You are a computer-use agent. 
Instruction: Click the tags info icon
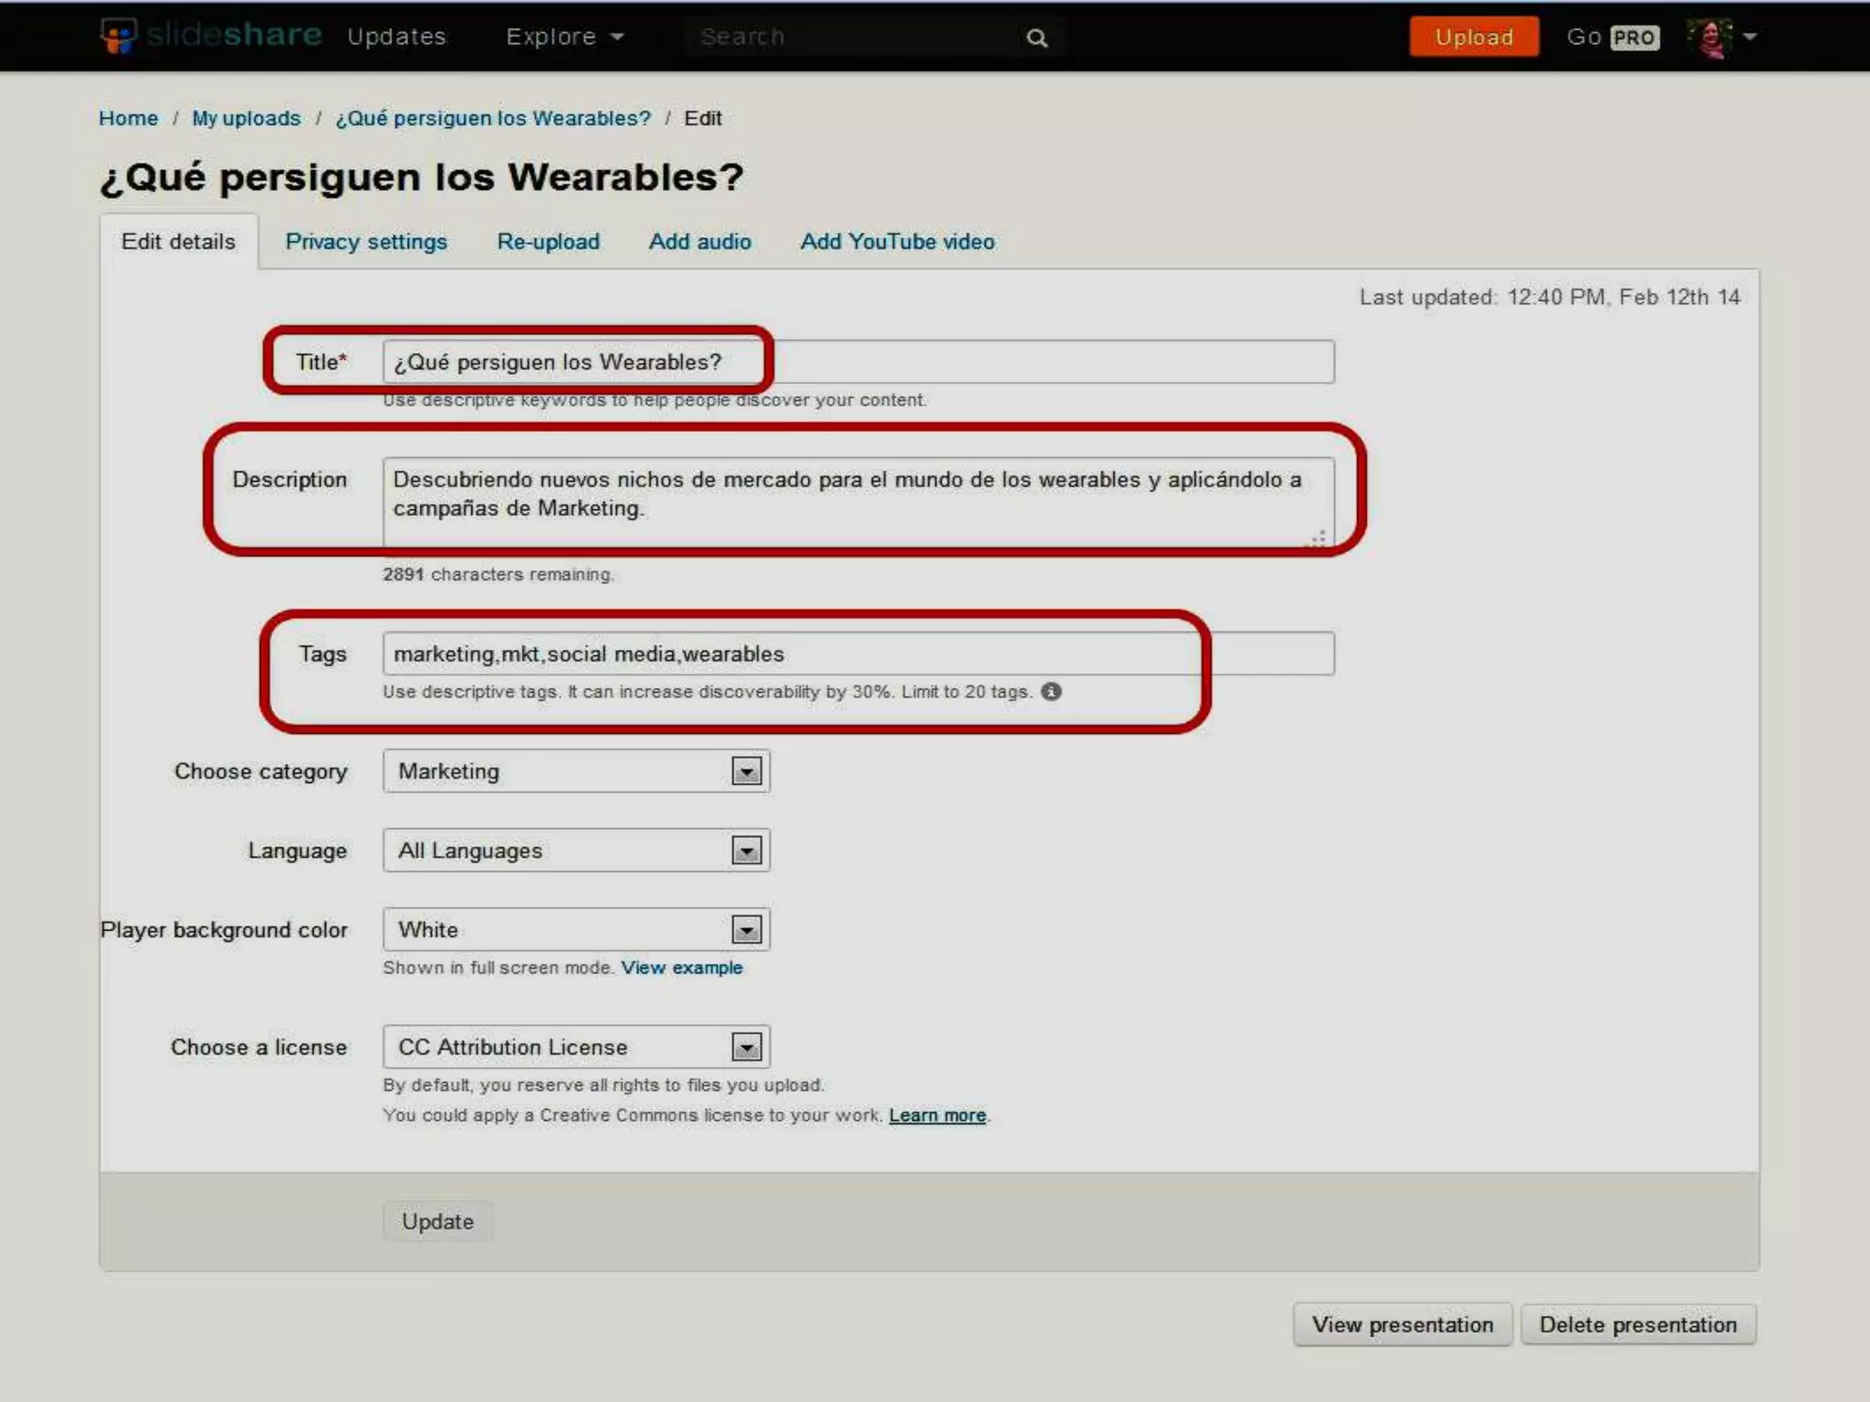click(x=1052, y=692)
